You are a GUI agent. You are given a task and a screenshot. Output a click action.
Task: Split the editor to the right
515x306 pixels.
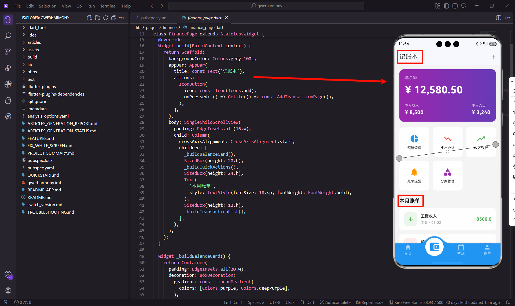[498, 18]
